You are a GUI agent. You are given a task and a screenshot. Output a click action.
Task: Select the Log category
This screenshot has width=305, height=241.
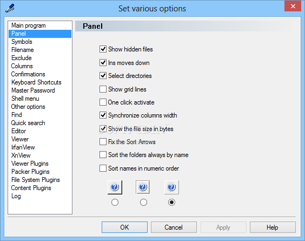[40, 196]
